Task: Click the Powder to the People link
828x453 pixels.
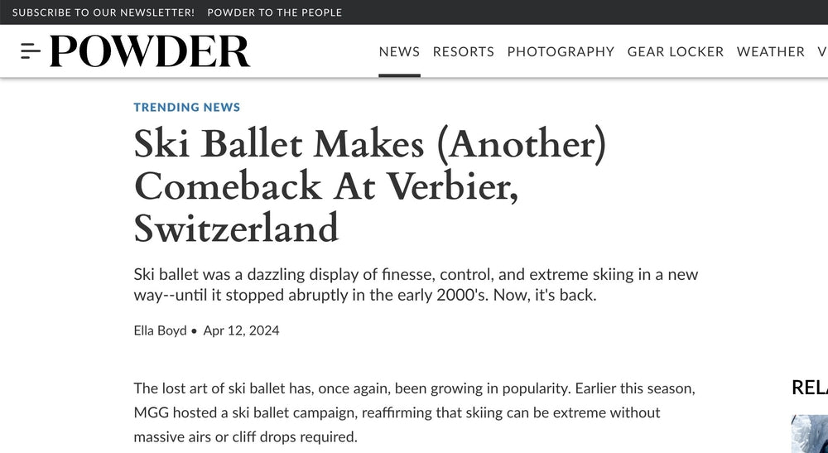Action: 274,12
